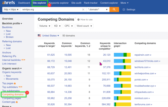
Task: Open the Rank tracker tab
Action: (91, 3)
